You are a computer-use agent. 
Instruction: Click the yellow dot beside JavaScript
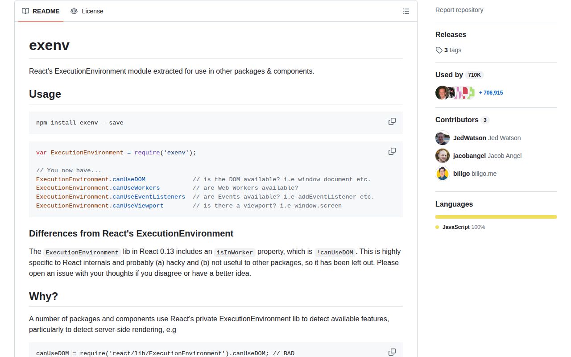[437, 227]
